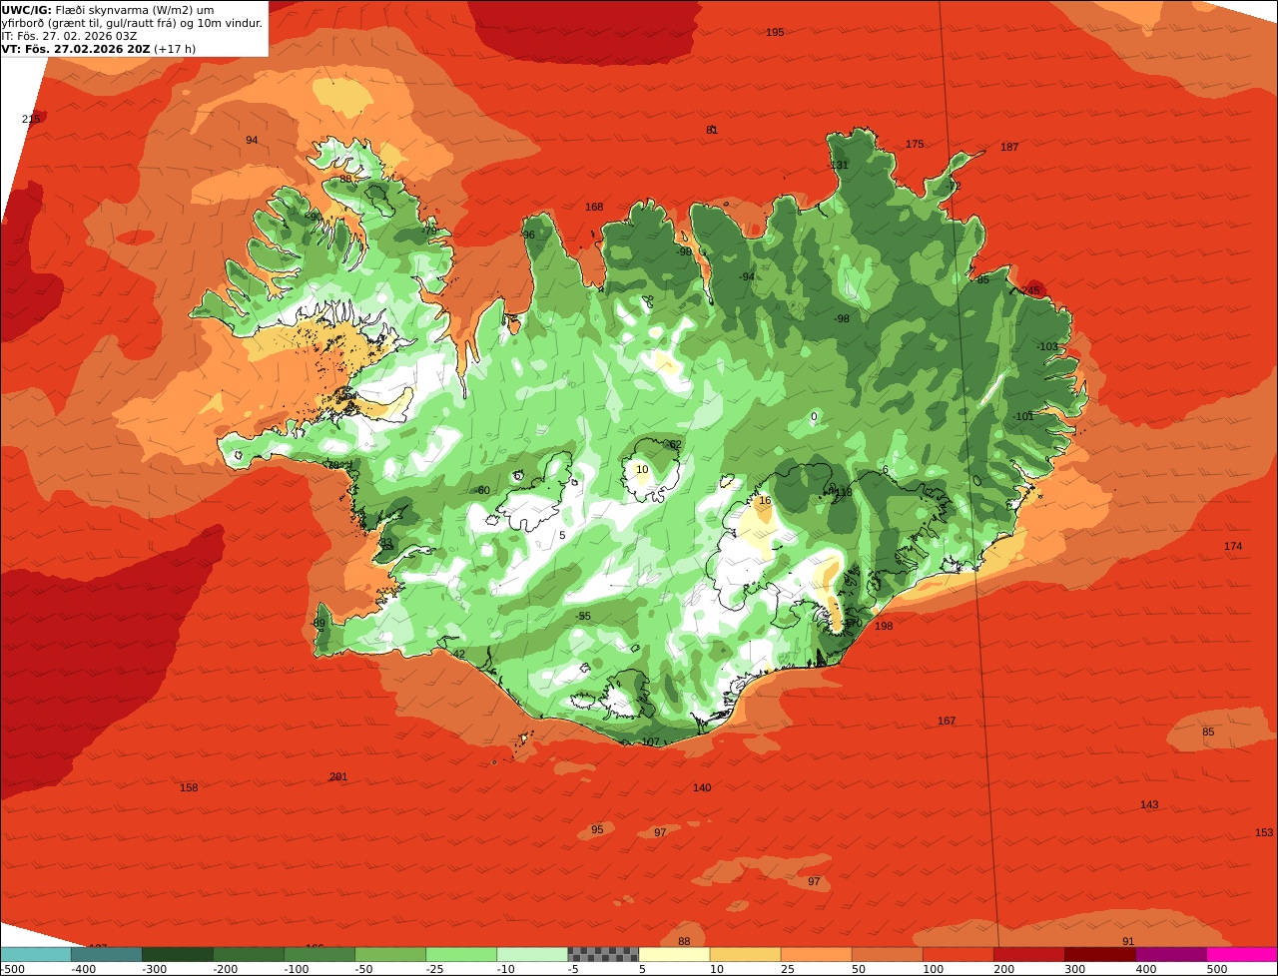The width and height of the screenshot is (1278, 976).
Task: Click the map value "153" at the right edge
Action: tap(1264, 833)
